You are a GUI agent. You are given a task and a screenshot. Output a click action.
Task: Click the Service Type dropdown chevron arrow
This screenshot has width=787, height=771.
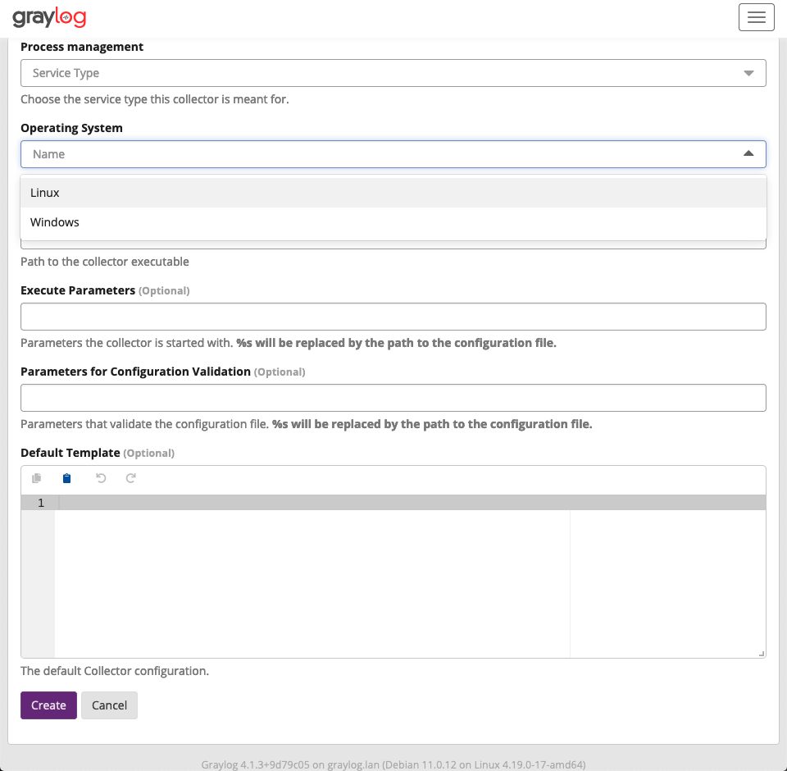click(x=748, y=72)
